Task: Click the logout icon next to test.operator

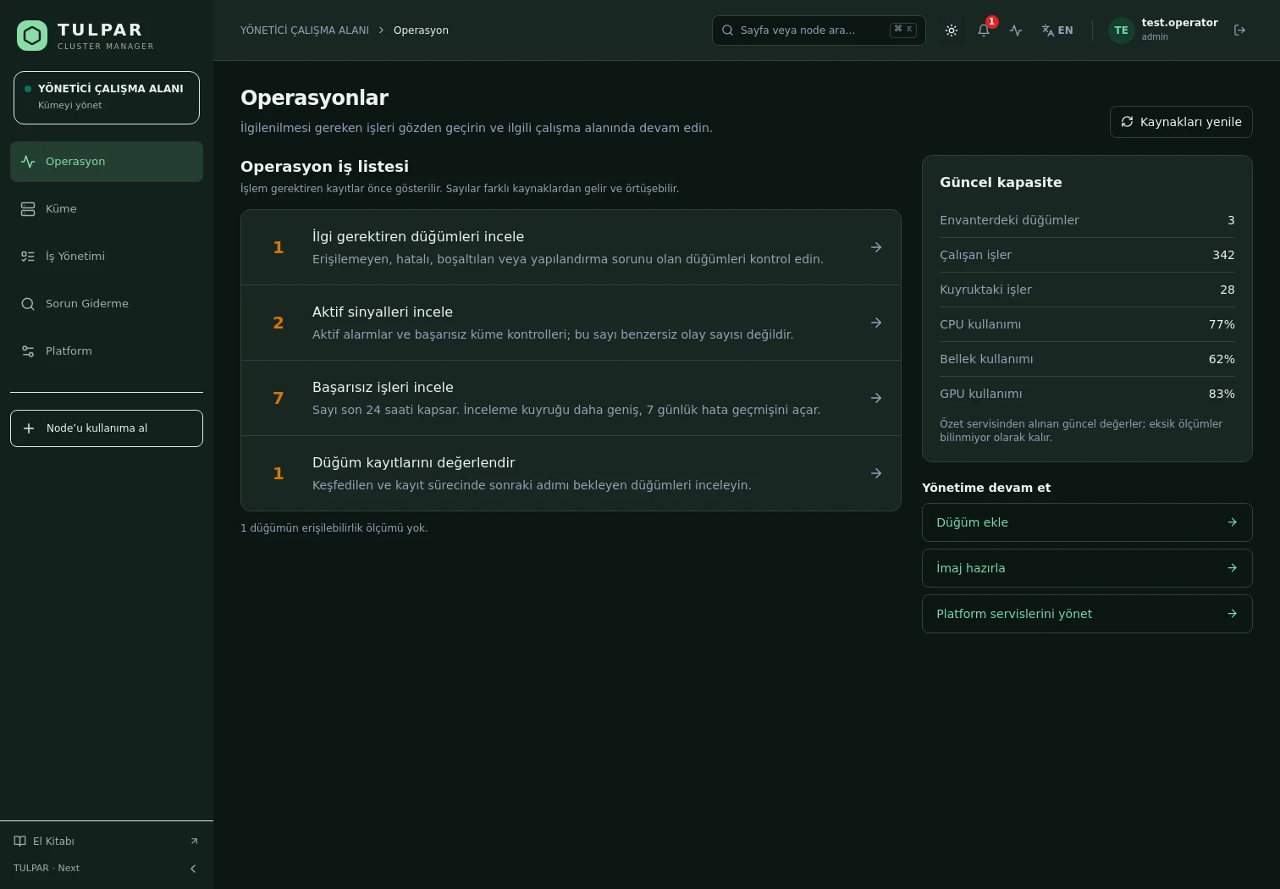Action: click(x=1240, y=30)
